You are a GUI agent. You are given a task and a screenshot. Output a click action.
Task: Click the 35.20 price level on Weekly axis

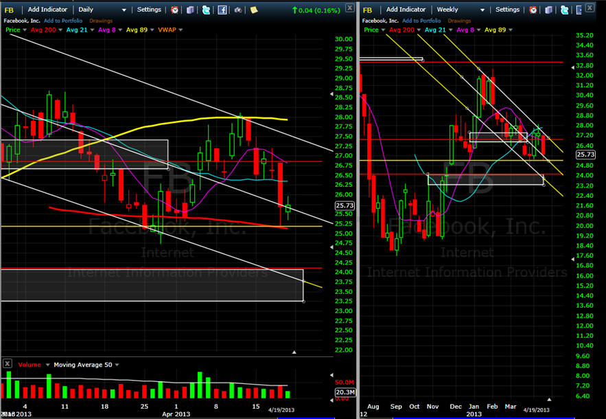(585, 35)
